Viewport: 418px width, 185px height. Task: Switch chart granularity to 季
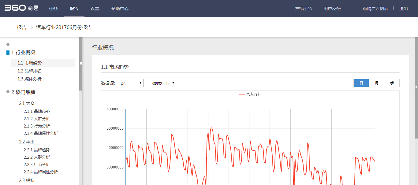click(x=392, y=83)
